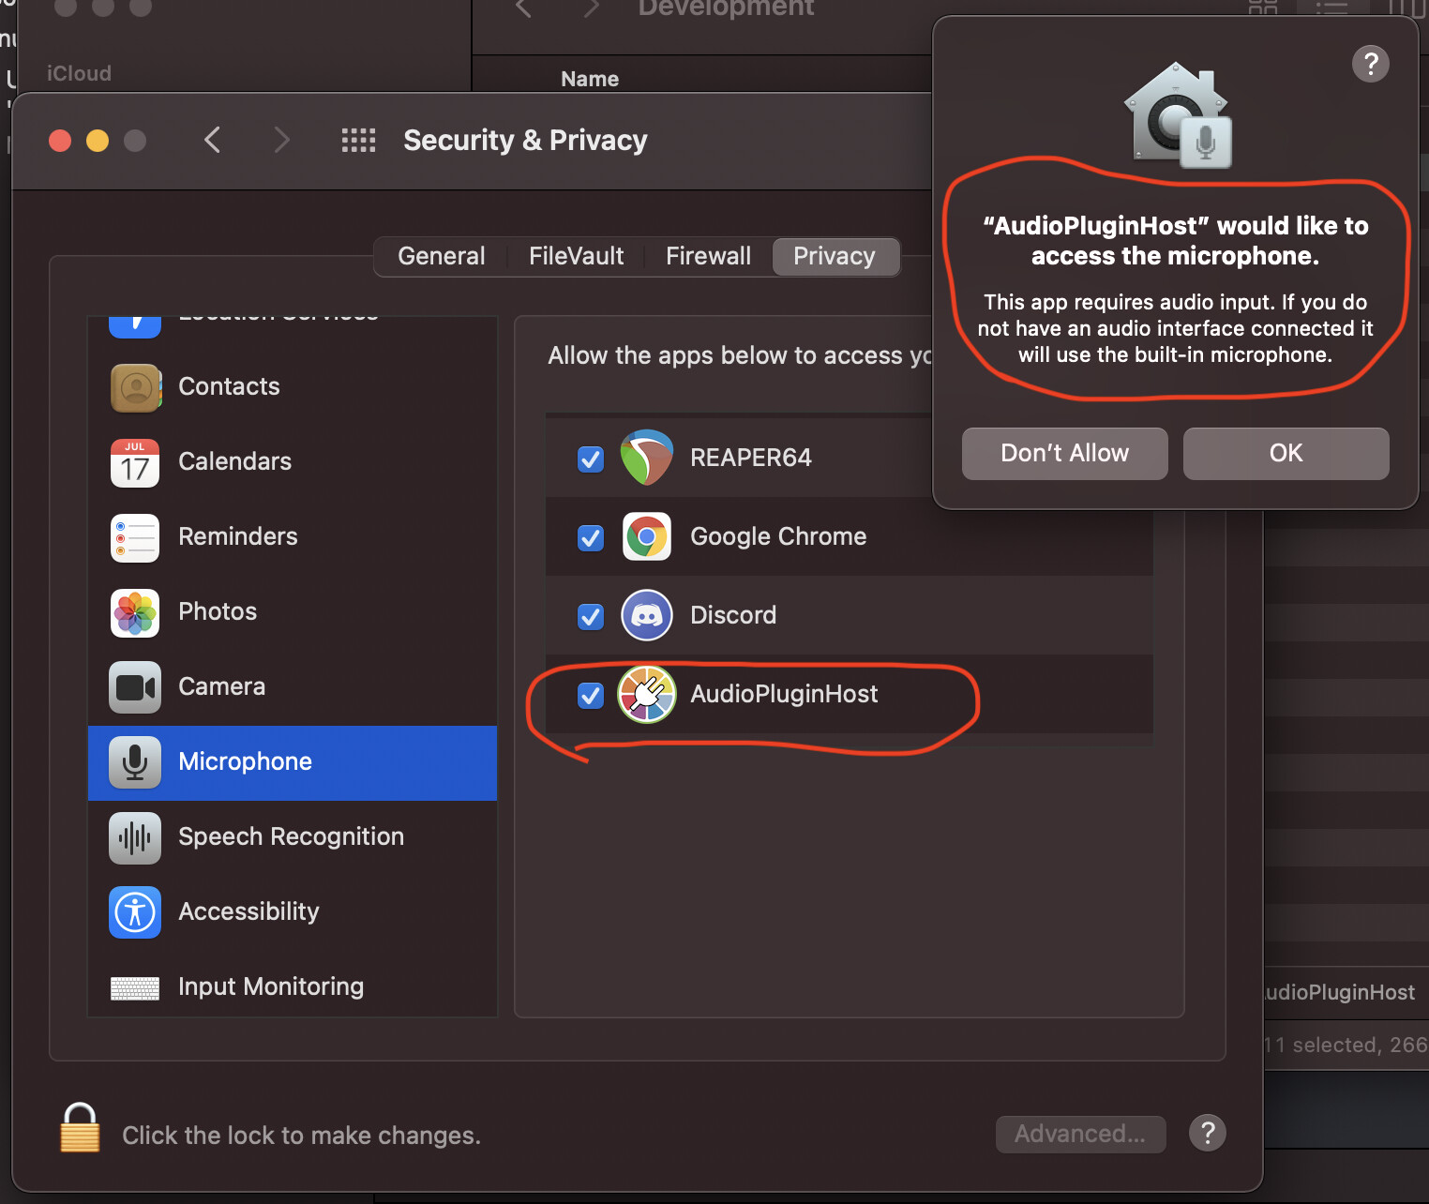Open help from the microphone permission dialog
The width and height of the screenshot is (1429, 1204).
click(1371, 64)
